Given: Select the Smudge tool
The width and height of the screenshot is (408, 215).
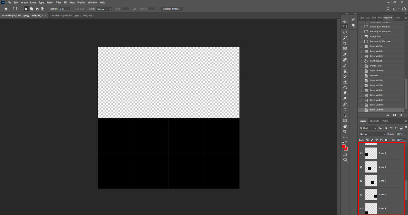Looking at the screenshot, I should pyautogui.click(x=345, y=93).
